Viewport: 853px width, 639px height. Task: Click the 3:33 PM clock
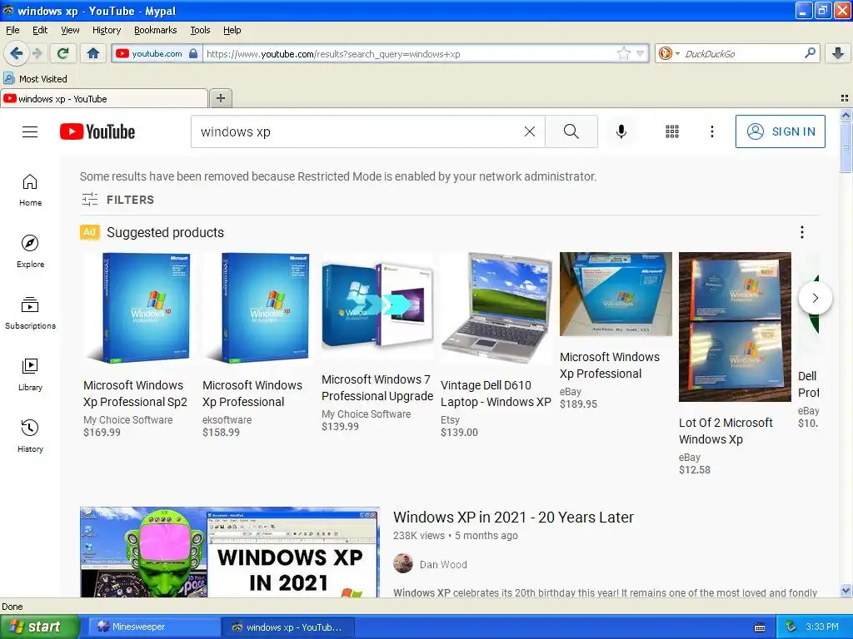[x=822, y=627]
